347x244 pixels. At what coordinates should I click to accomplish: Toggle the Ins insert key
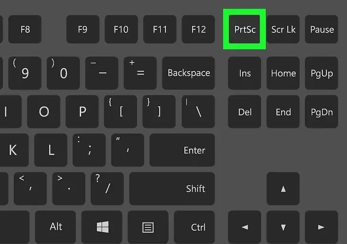245,73
